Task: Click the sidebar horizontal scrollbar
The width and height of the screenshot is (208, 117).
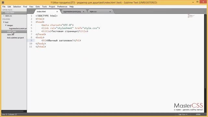Action: pos(13,111)
